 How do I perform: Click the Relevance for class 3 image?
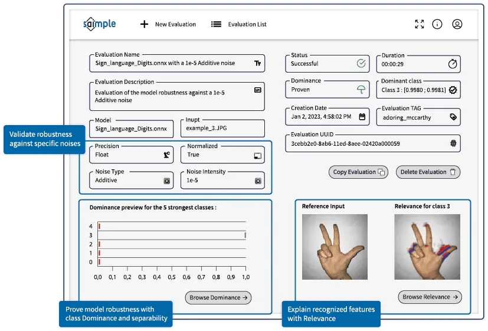point(427,247)
